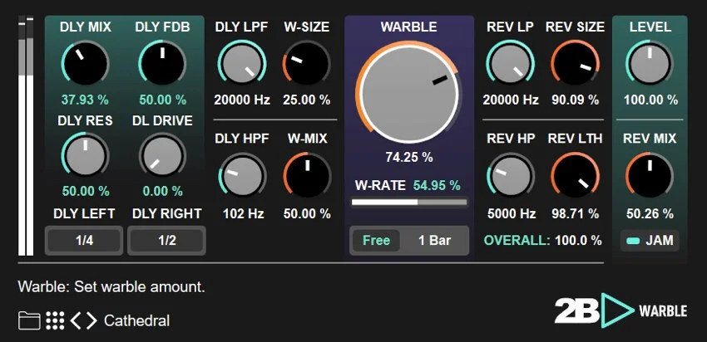Open the preset folder browser icon

coord(29,321)
